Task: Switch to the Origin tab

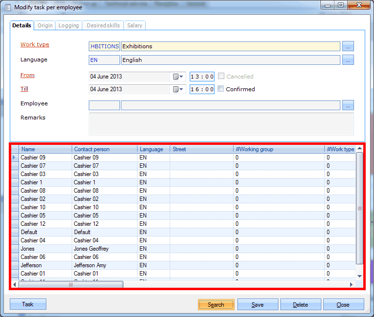Action: pos(45,25)
